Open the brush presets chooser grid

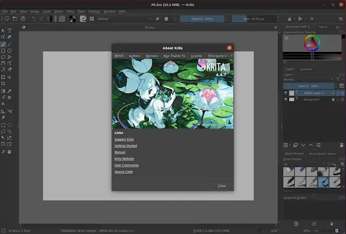point(92,19)
